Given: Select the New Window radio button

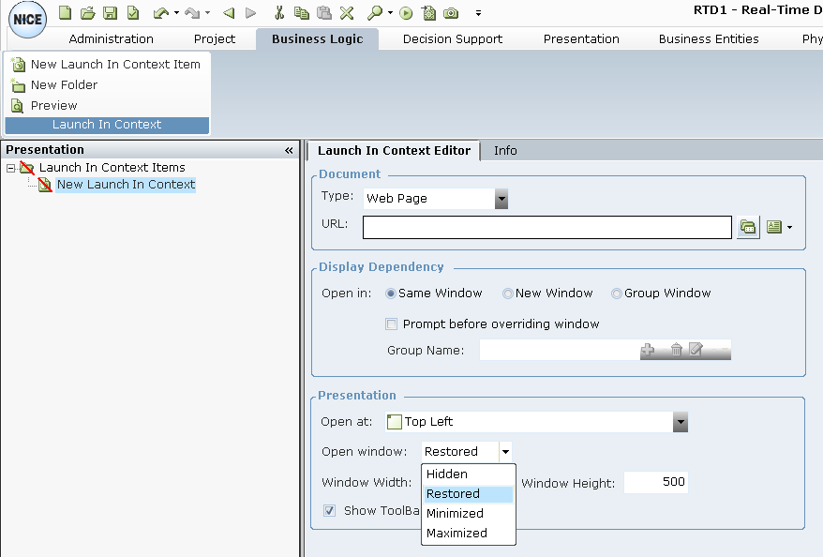Looking at the screenshot, I should coord(508,294).
